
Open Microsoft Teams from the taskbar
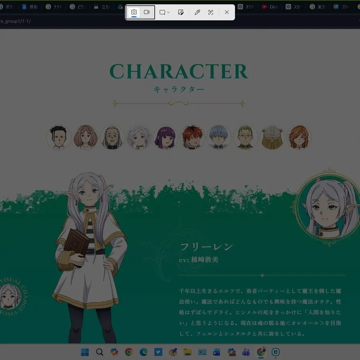[x=246, y=352]
